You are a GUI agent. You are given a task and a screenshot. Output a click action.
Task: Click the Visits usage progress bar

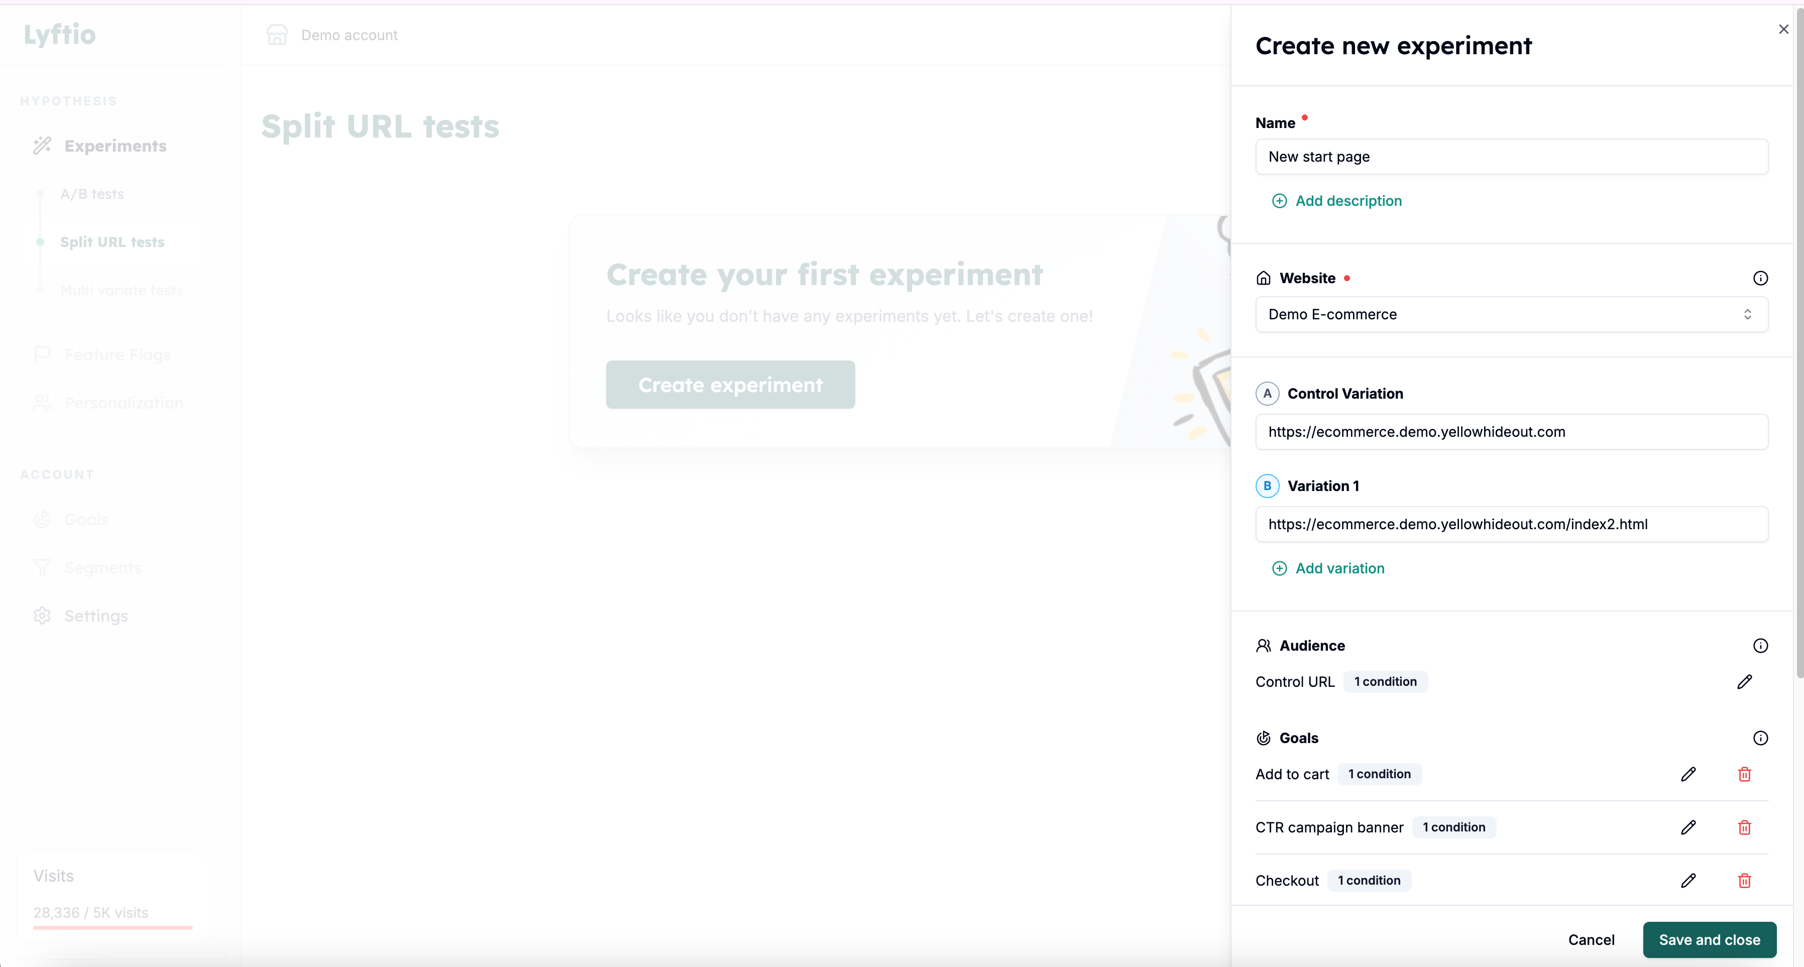click(112, 927)
